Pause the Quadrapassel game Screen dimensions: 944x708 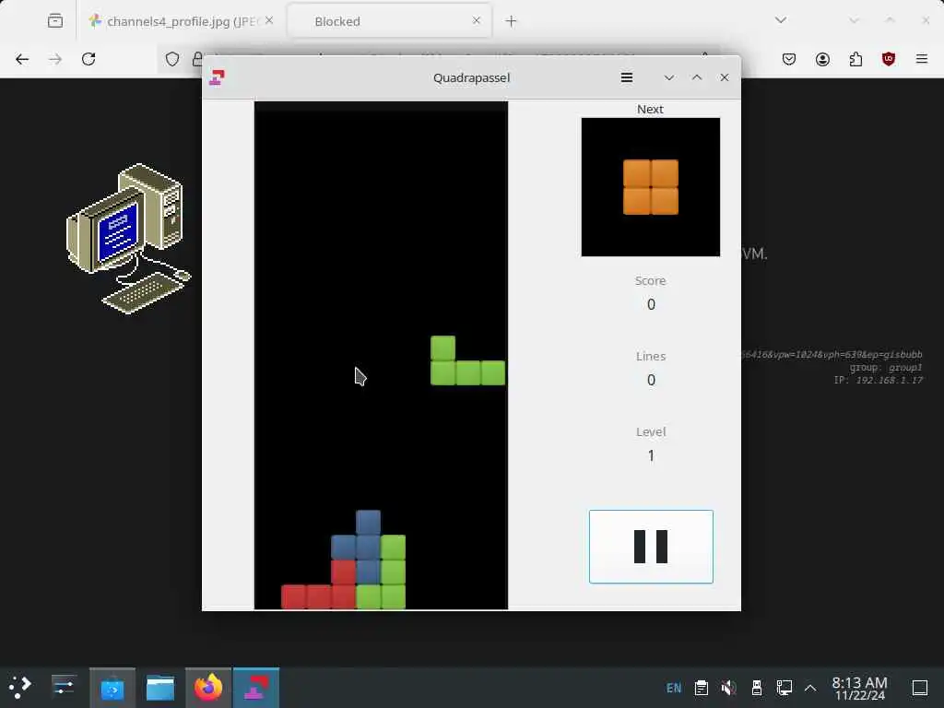click(651, 547)
